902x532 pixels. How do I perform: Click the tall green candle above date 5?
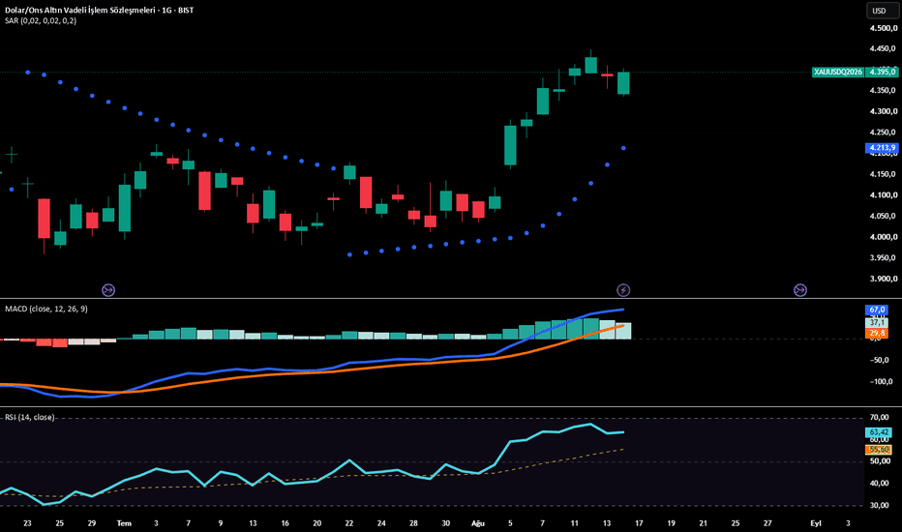[x=510, y=145]
